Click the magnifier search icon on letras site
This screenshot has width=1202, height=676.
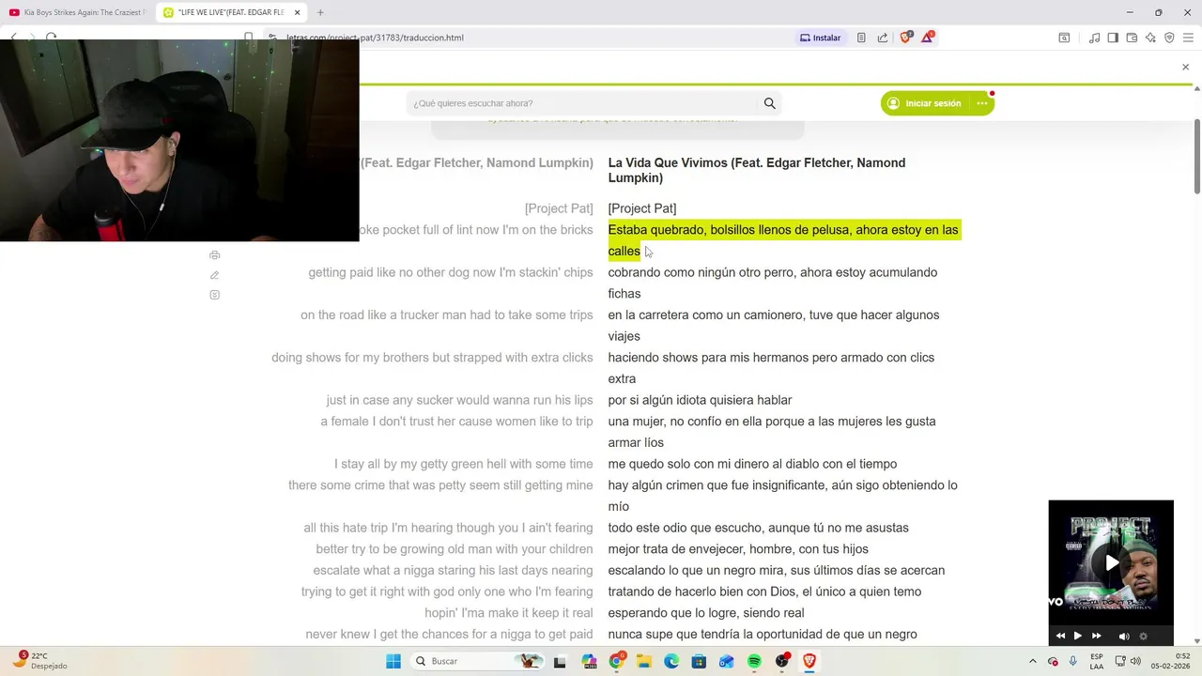[x=770, y=103]
